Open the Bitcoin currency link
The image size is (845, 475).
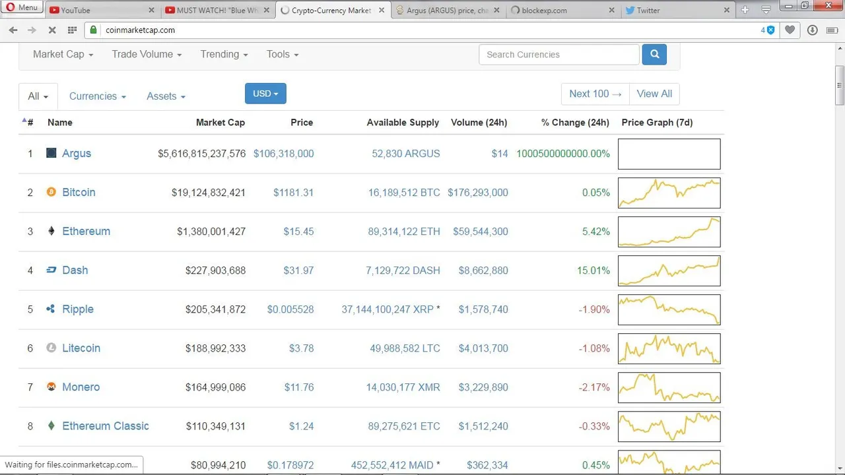pos(79,192)
